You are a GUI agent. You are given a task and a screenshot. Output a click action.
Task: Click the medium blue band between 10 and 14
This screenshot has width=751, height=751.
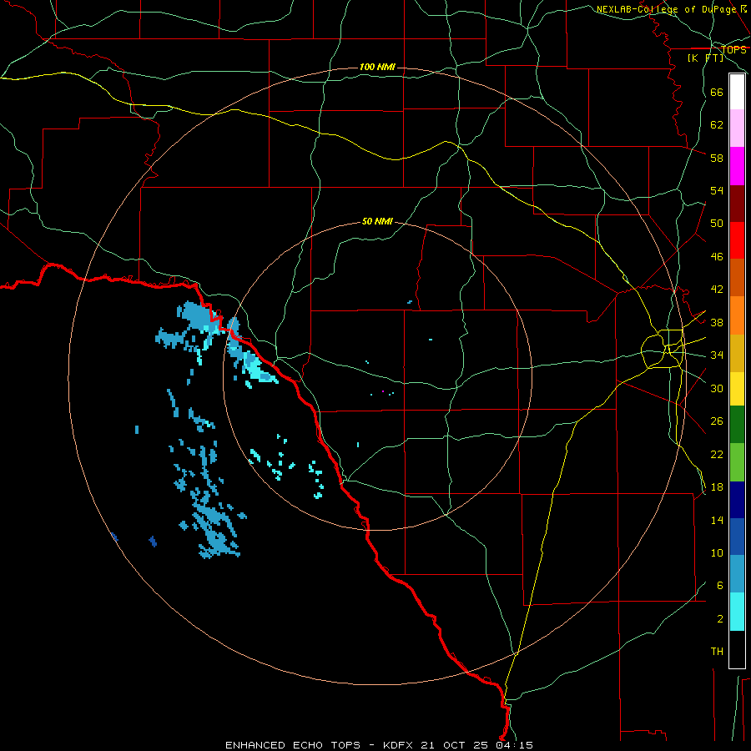pos(737,537)
